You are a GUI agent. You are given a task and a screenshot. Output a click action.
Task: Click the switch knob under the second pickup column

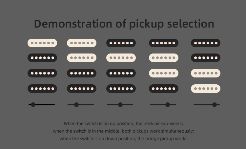click(76, 105)
